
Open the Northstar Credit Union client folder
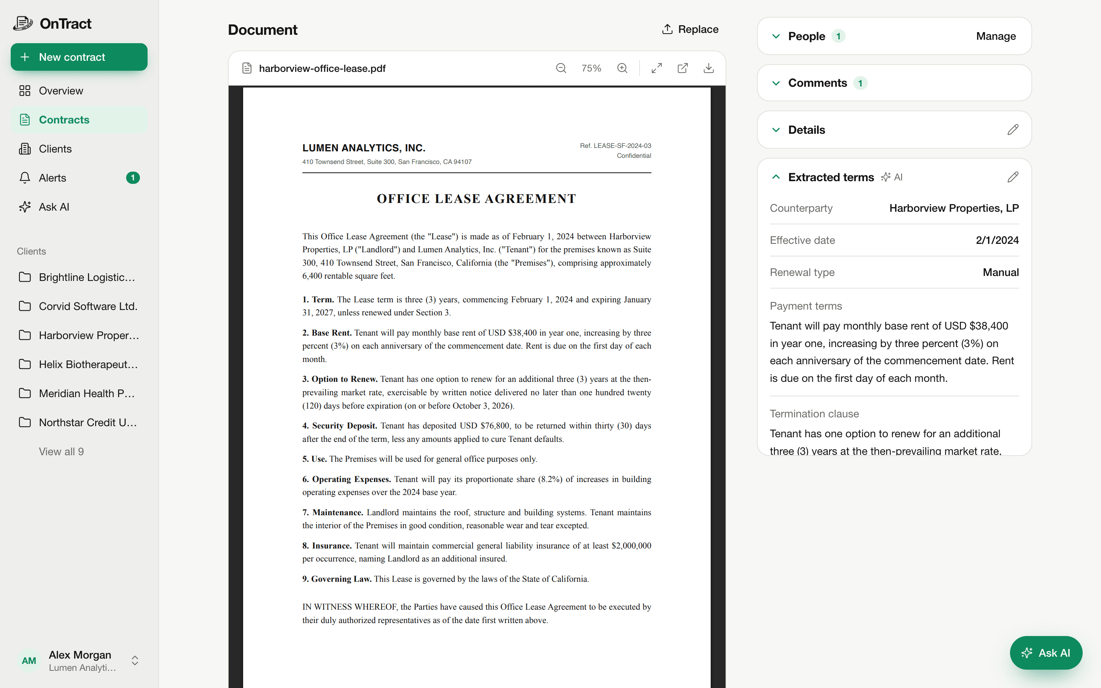click(x=79, y=423)
